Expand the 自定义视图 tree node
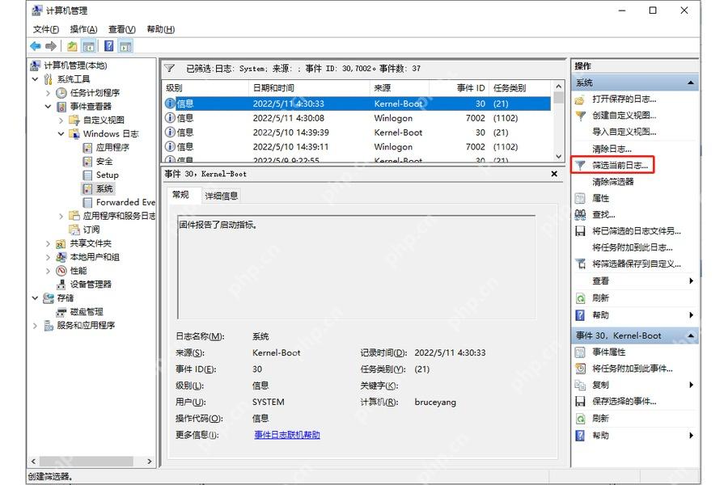The height and width of the screenshot is (485, 728). [61, 120]
